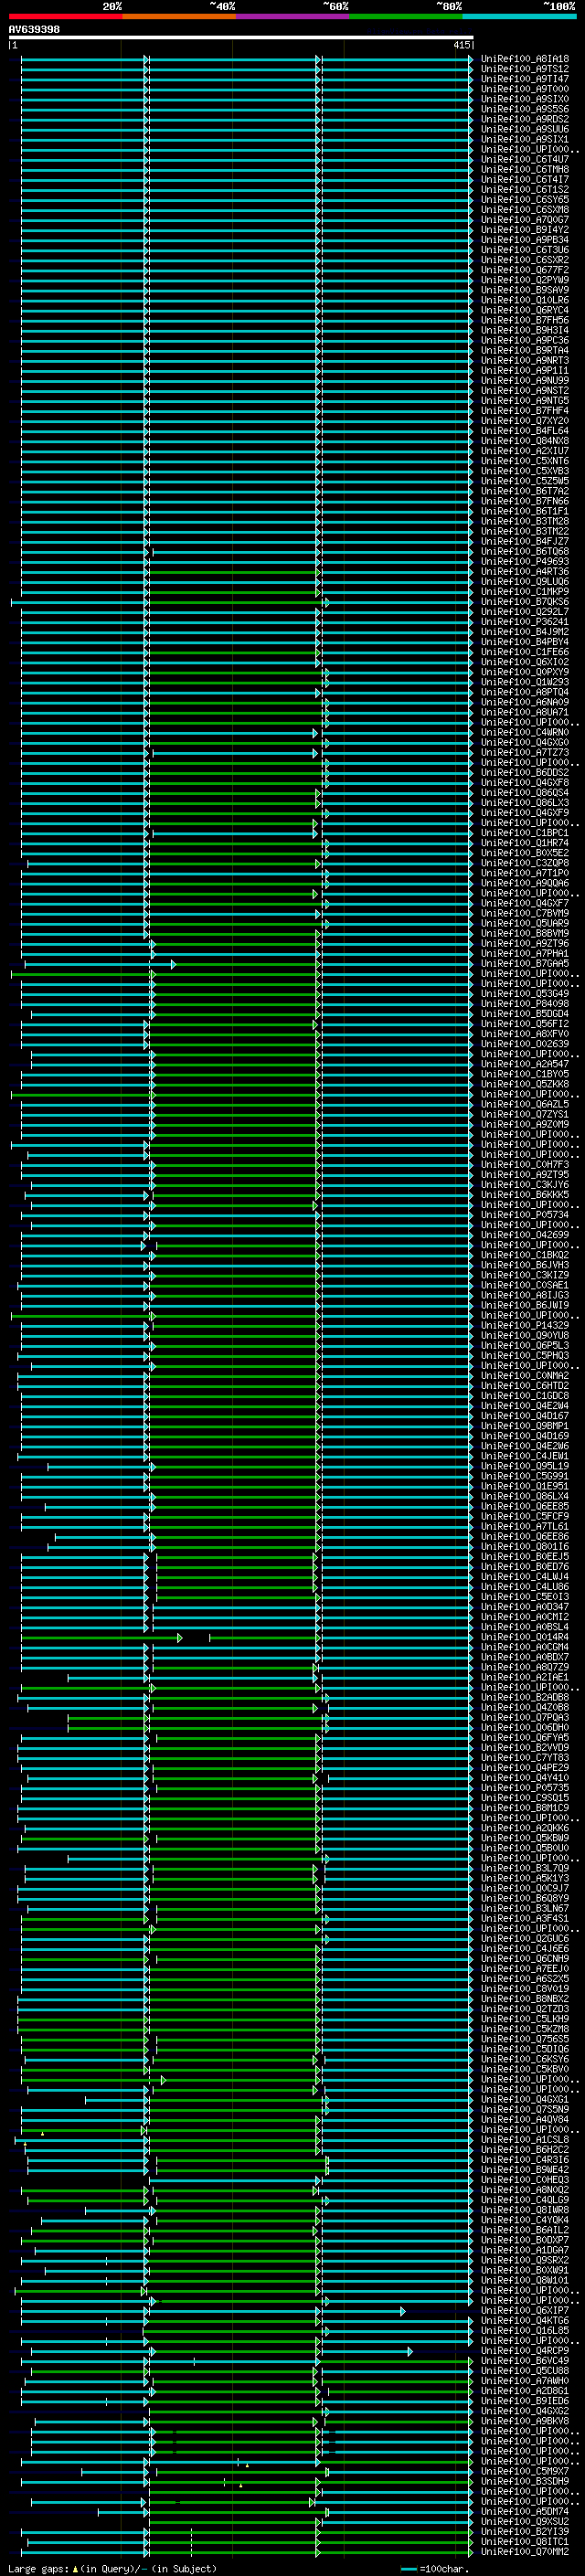Select the UniRef100_Q10LR6 label
The width and height of the screenshot is (585, 2576).
point(525,300)
